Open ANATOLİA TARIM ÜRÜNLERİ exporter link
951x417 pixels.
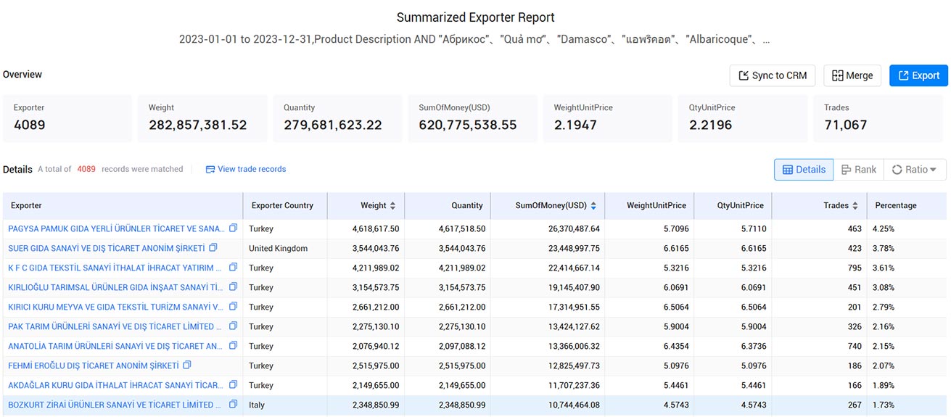[x=116, y=346]
